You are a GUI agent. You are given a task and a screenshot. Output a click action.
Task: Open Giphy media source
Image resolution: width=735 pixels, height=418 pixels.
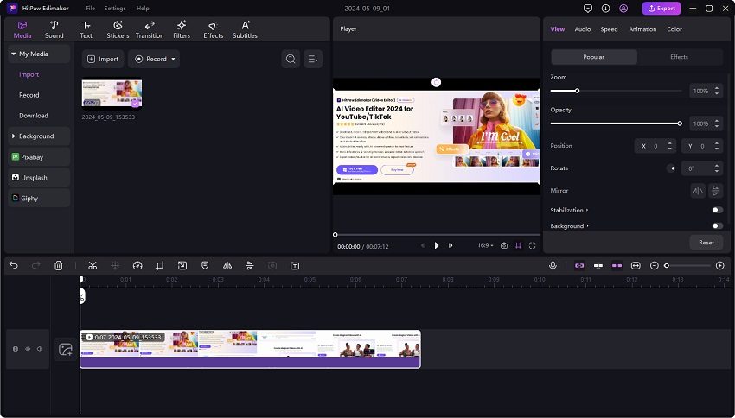40,199
